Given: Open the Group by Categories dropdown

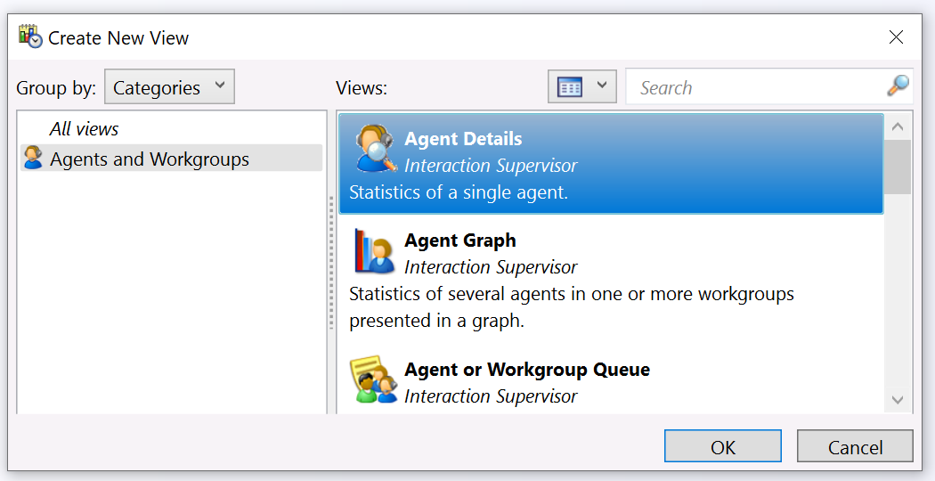Looking at the screenshot, I should (x=169, y=86).
